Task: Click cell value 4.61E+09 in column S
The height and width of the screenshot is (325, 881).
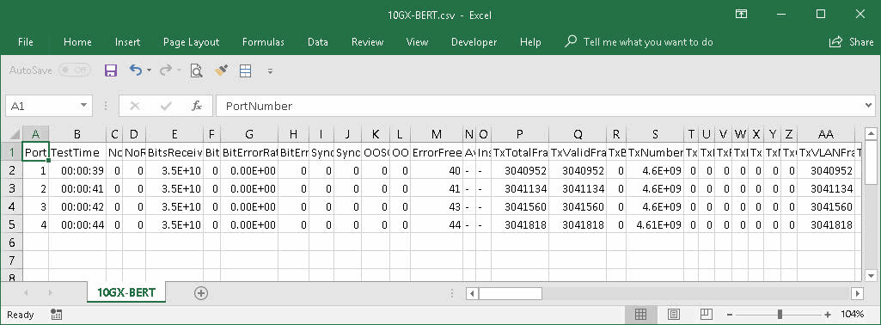Action: coord(656,225)
